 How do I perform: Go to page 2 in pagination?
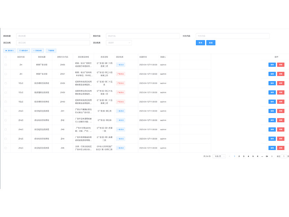(x=239, y=156)
